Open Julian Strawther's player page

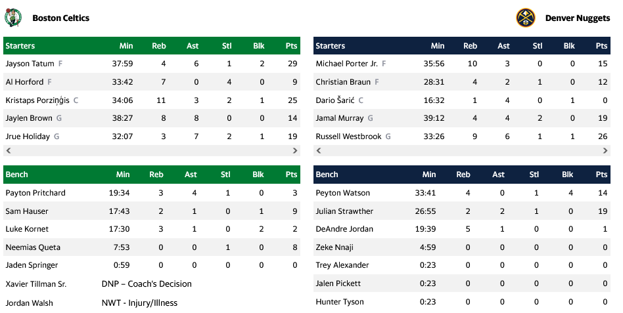[344, 211]
